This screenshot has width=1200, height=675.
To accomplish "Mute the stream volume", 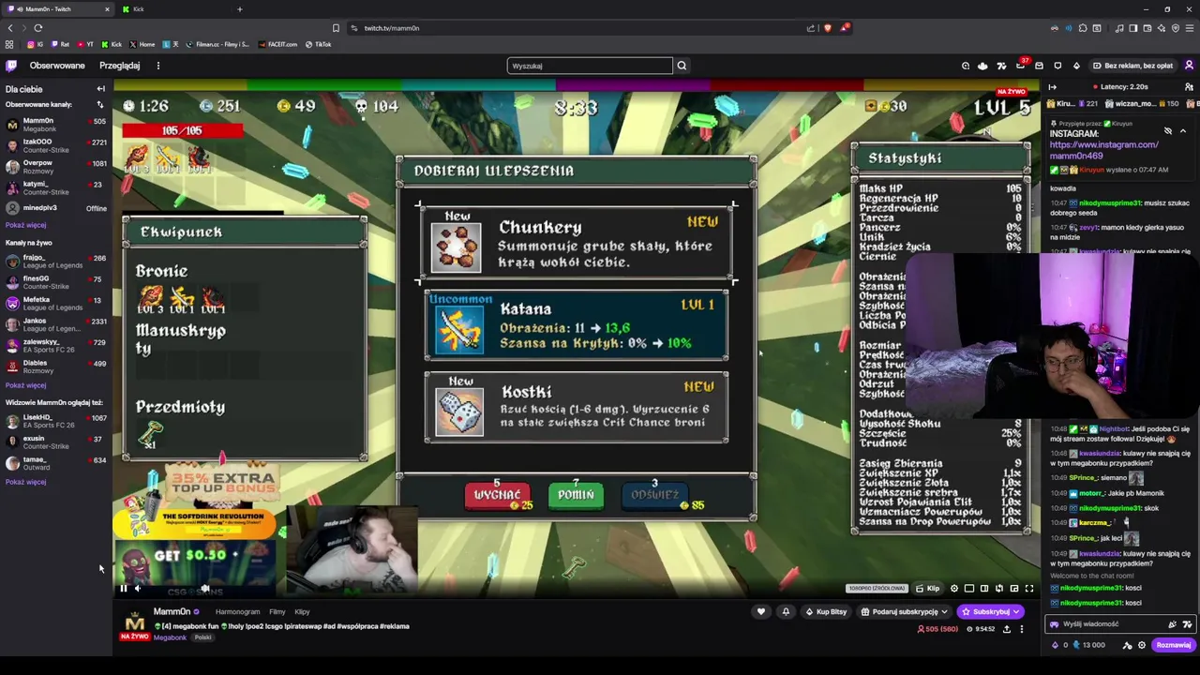I will (138, 589).
